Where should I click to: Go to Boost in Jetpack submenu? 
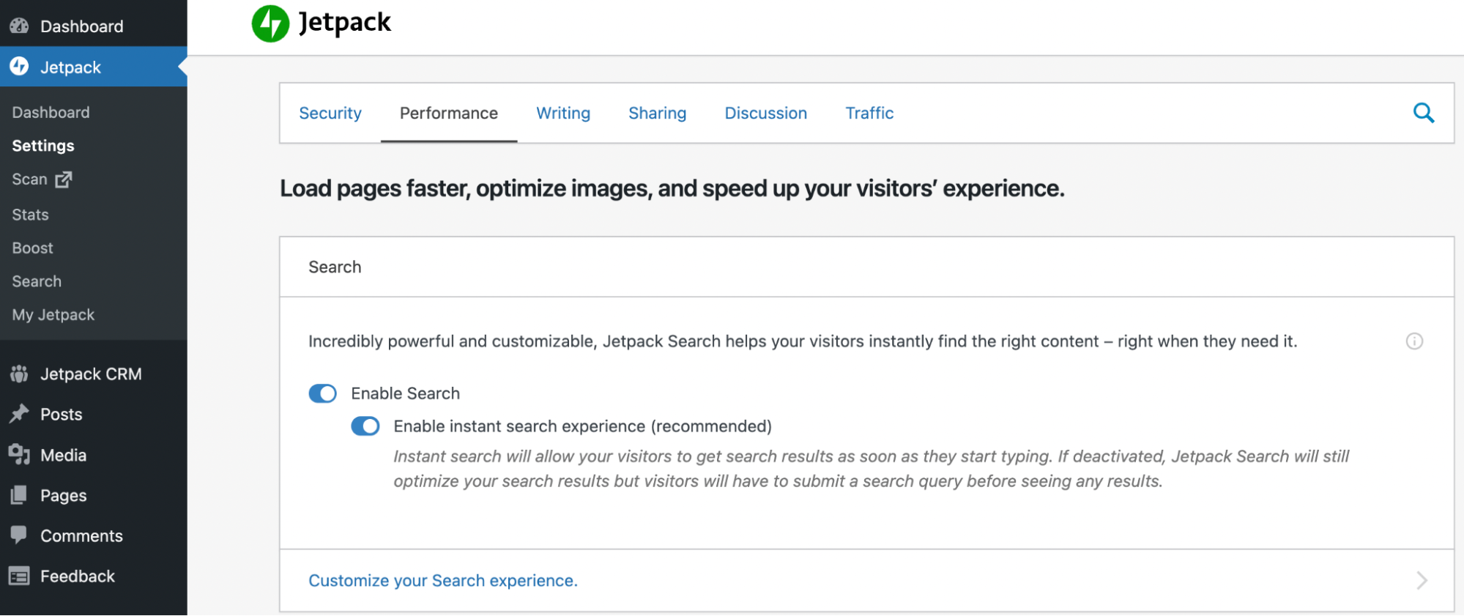click(32, 248)
